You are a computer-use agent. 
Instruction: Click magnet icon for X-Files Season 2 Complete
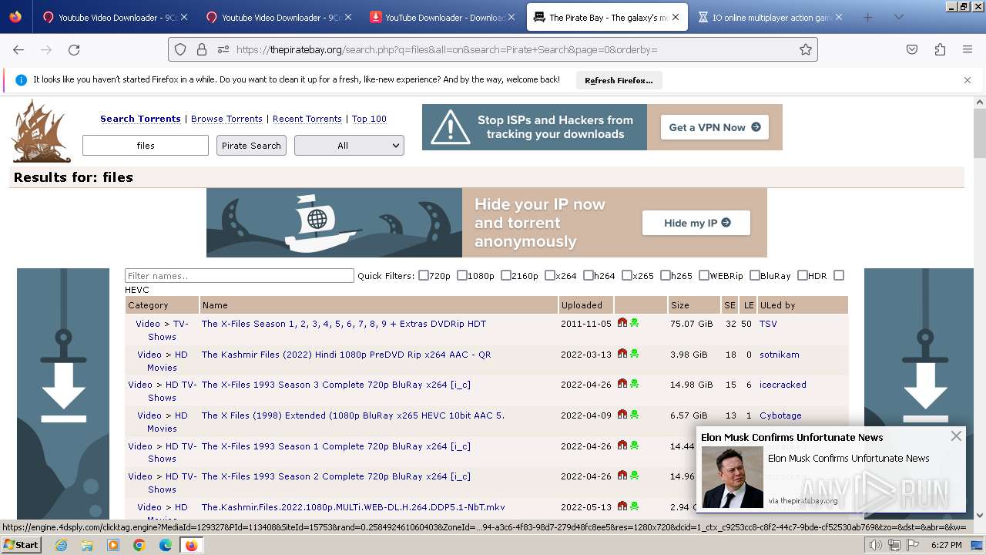point(622,476)
